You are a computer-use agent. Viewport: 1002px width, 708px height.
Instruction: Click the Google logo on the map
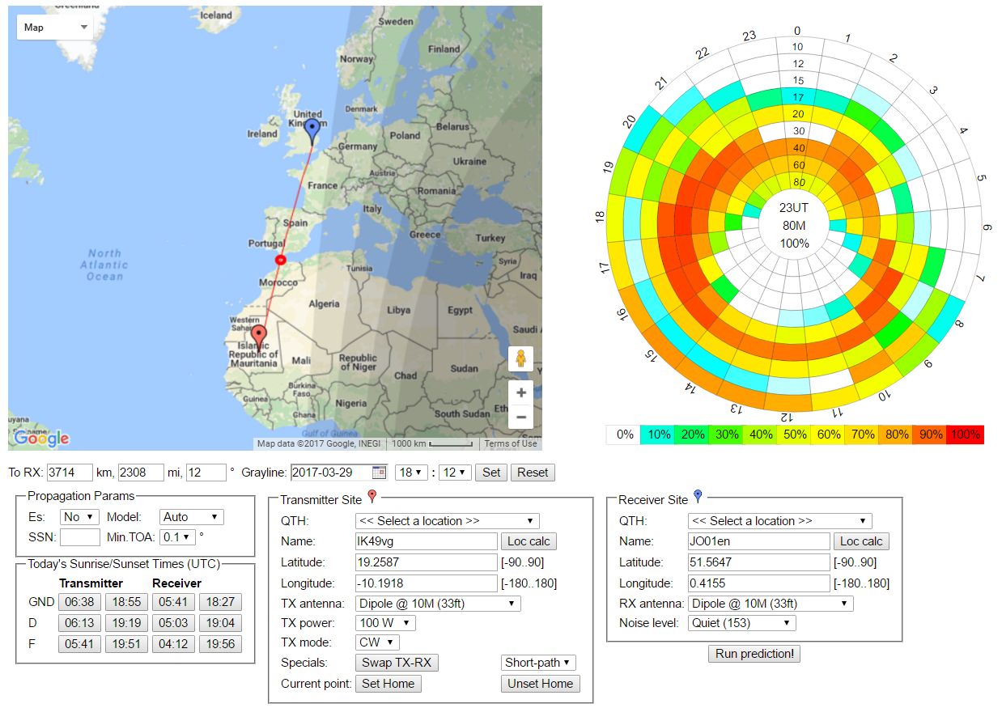click(x=41, y=438)
